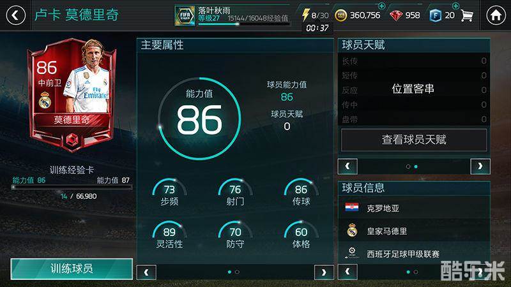Tap the FIFA user level badge
The image size is (511, 287).
[185, 15]
